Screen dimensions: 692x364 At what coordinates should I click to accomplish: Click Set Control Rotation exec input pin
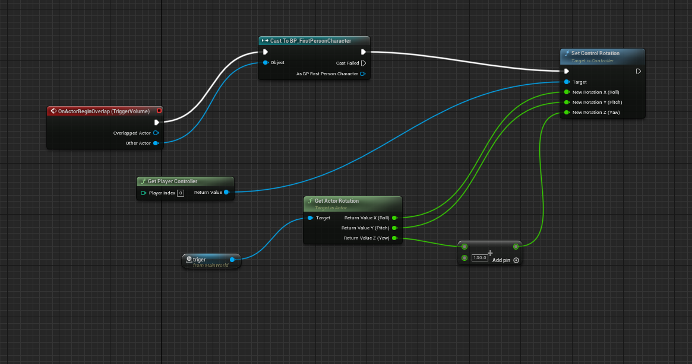click(566, 71)
